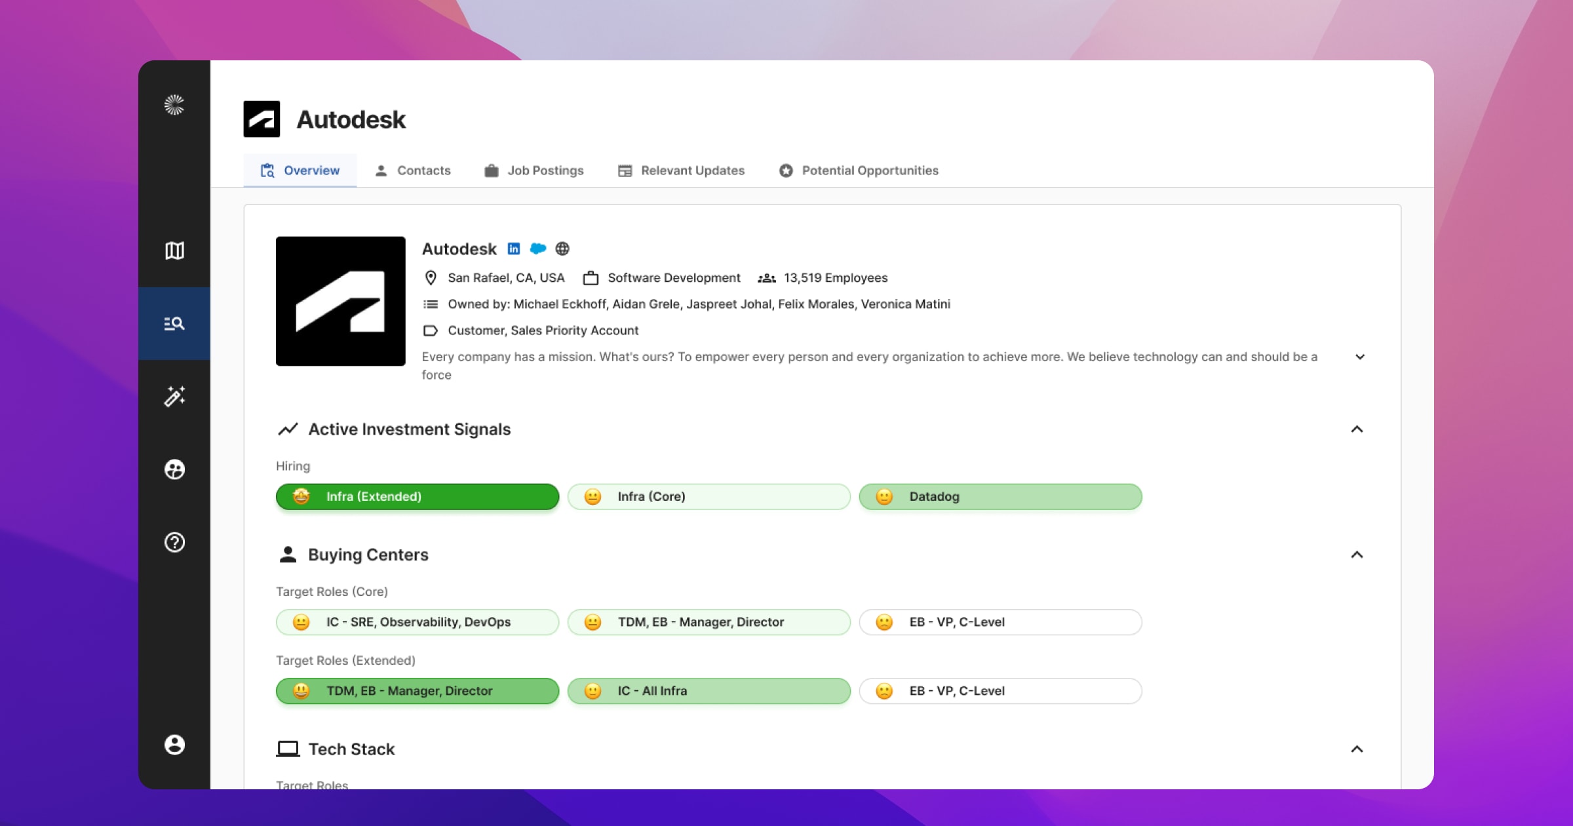Click the Tech Stack heading

pos(352,749)
